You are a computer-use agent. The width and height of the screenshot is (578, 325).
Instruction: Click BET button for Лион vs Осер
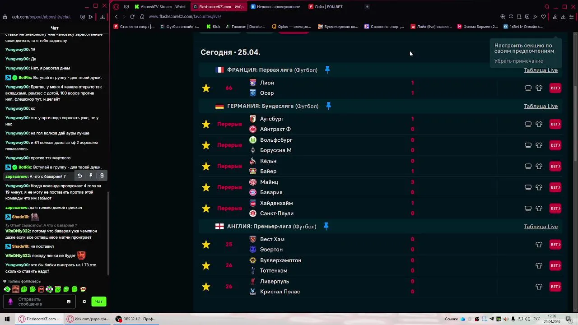[555, 88]
